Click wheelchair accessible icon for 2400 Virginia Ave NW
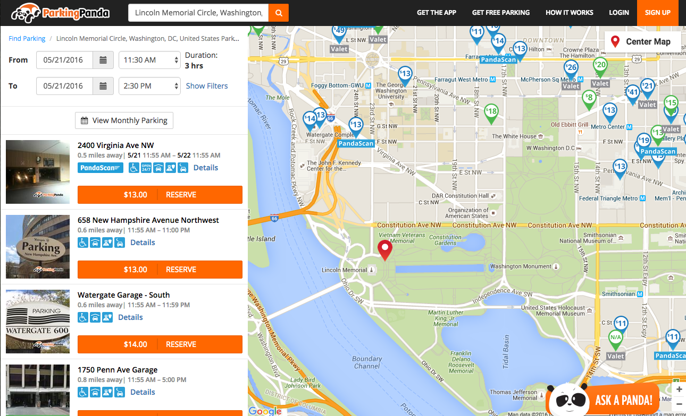 [x=133, y=168]
